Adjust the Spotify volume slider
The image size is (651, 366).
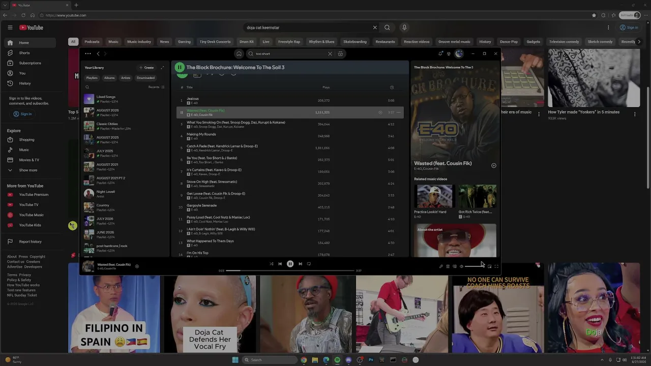(x=474, y=266)
